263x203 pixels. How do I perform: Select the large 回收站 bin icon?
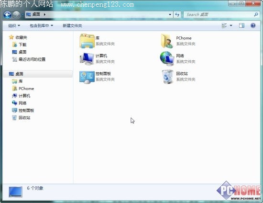tap(167, 77)
